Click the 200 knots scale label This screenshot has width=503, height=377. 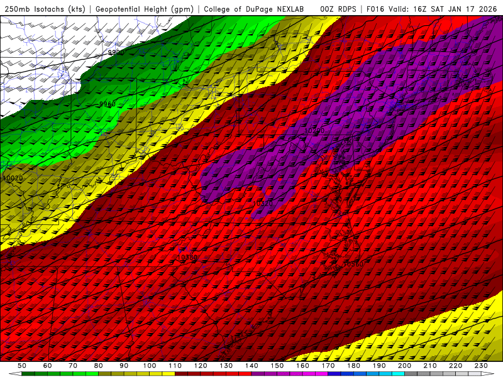point(404,366)
